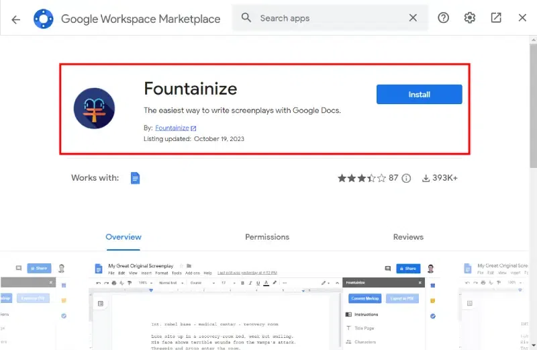
Task: Switch to the Permissions tab
Action: pos(267,237)
